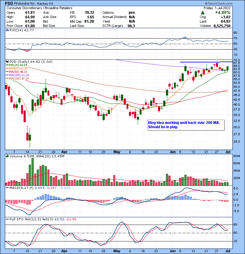This screenshot has width=245, height=254.
Task: Click the MA(100) 47.24 legend entry
Action: coord(17,79)
